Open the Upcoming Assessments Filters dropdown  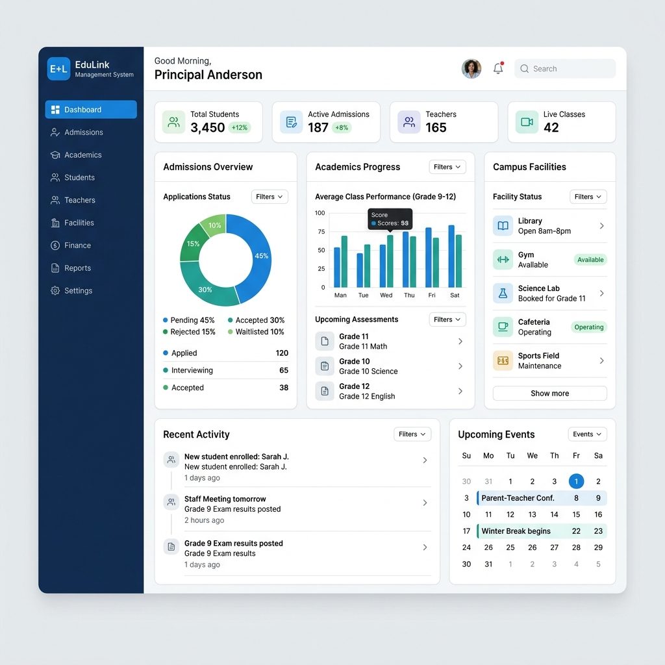click(x=447, y=320)
